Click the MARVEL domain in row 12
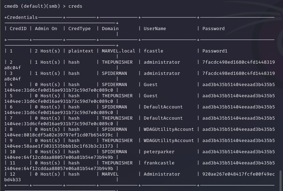This screenshot has width=283, height=191. (x=110, y=174)
